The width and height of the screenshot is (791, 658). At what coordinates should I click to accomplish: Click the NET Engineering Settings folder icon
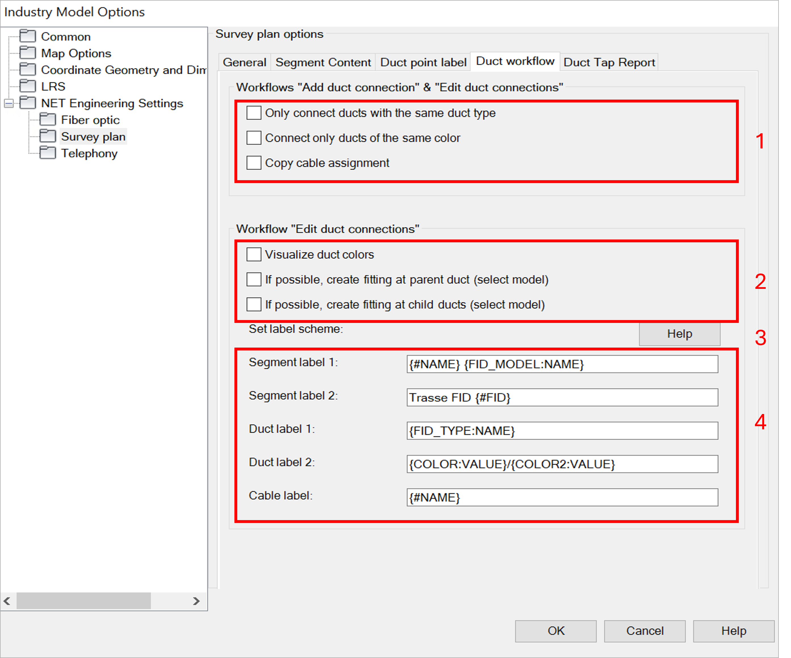pyautogui.click(x=28, y=103)
